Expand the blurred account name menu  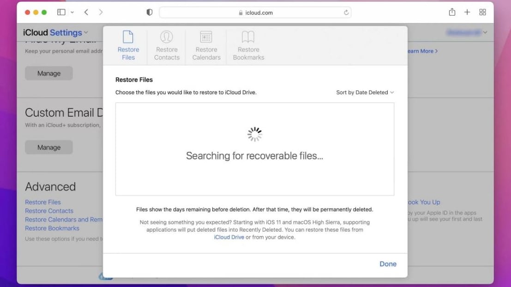tap(467, 32)
